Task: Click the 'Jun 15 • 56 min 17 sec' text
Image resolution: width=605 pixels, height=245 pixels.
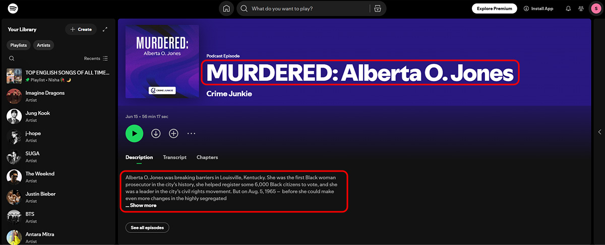Action: pos(147,117)
